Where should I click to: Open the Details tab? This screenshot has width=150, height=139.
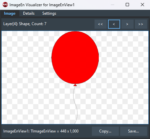click(x=29, y=13)
